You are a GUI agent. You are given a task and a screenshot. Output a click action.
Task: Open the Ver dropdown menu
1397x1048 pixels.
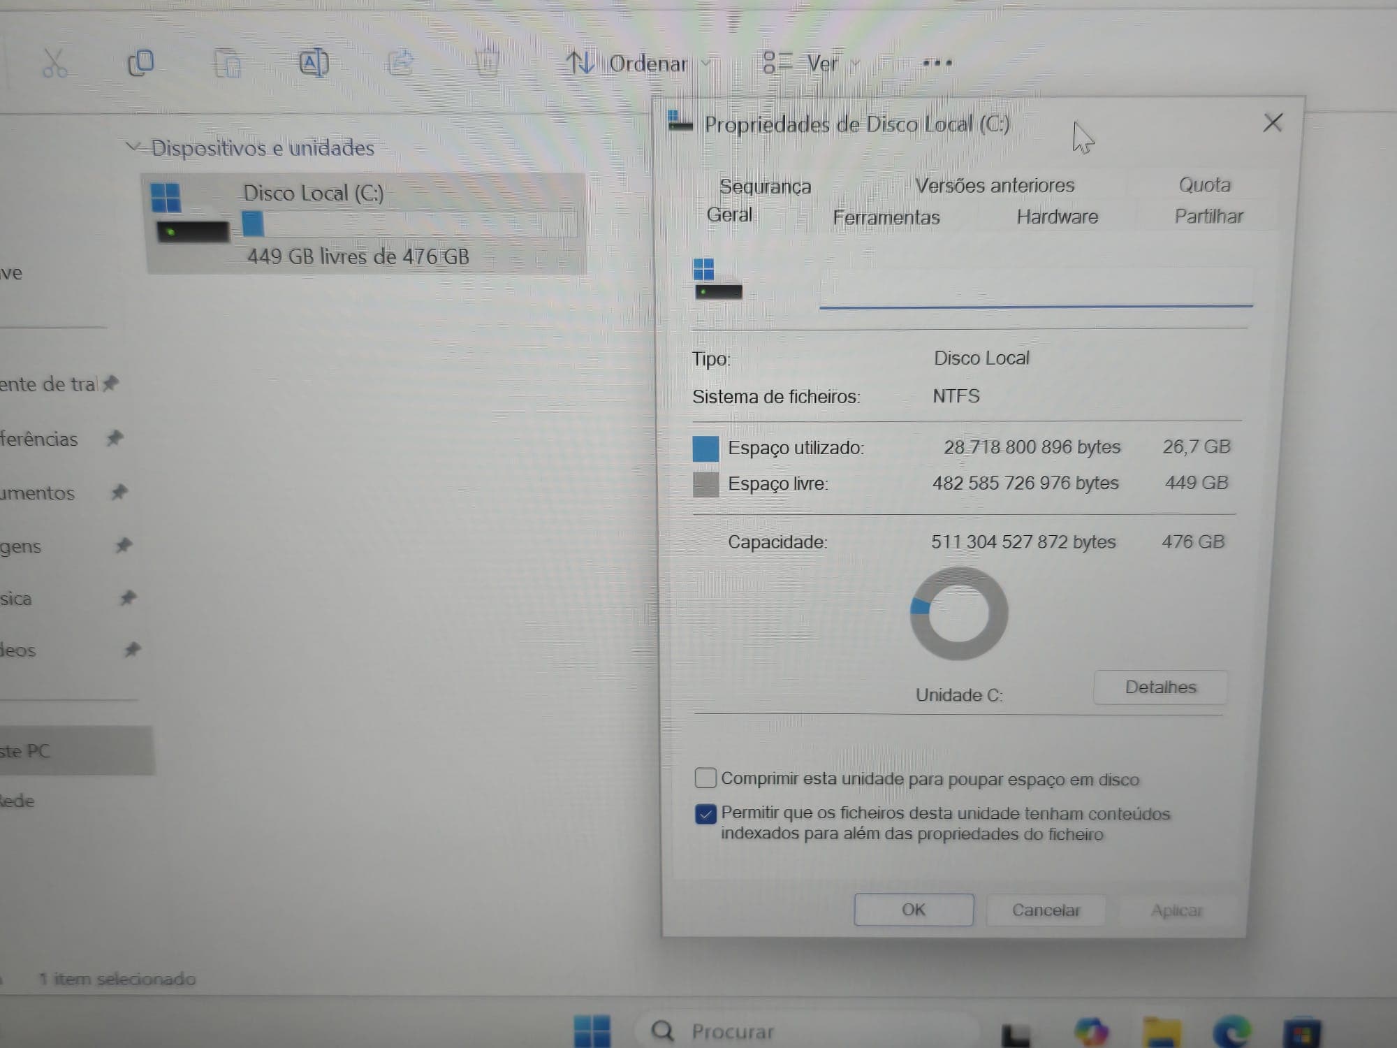810,64
